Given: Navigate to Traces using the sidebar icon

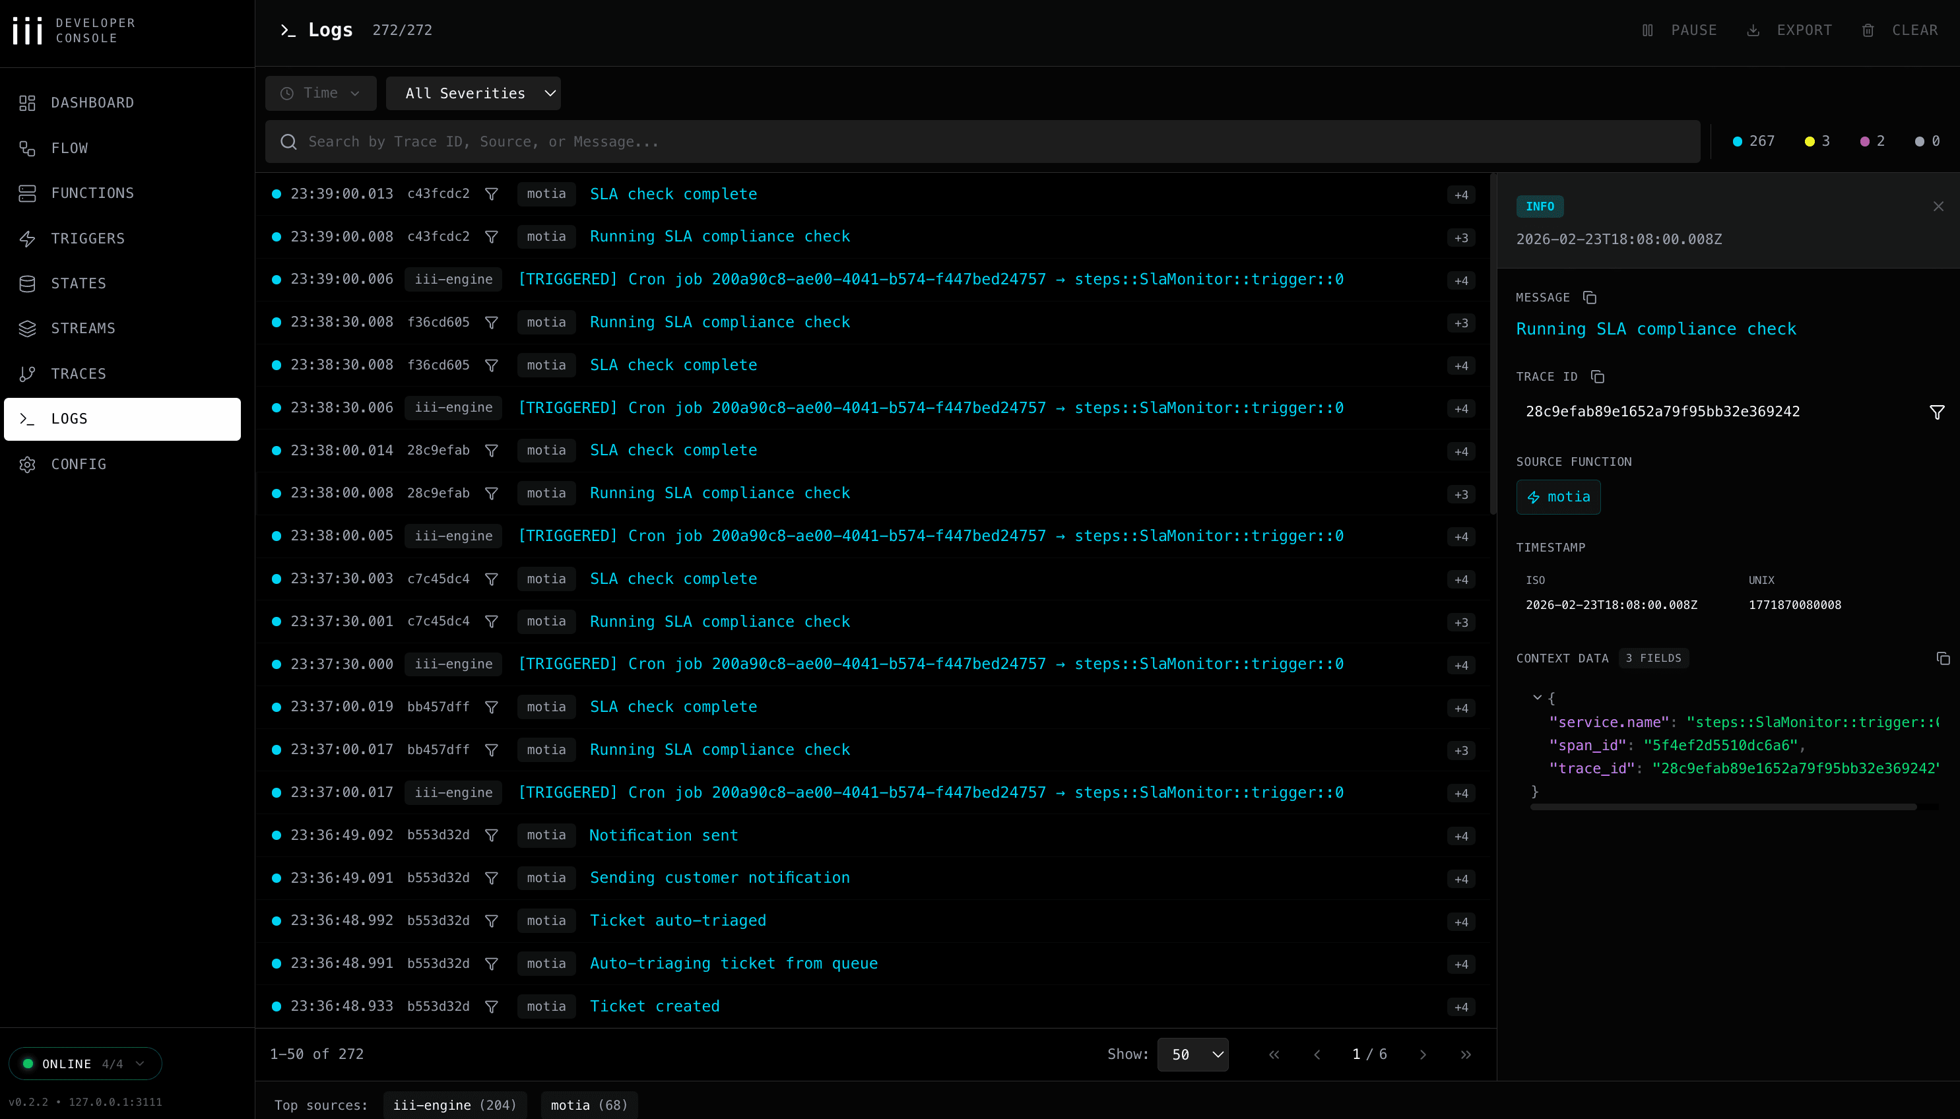Looking at the screenshot, I should pyautogui.click(x=79, y=373).
